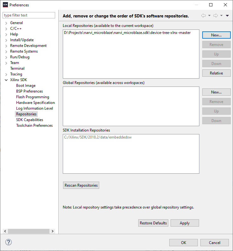Viewport: 233px width, 251px height.
Task: Select Flash Programming in the tree
Action: (32, 97)
